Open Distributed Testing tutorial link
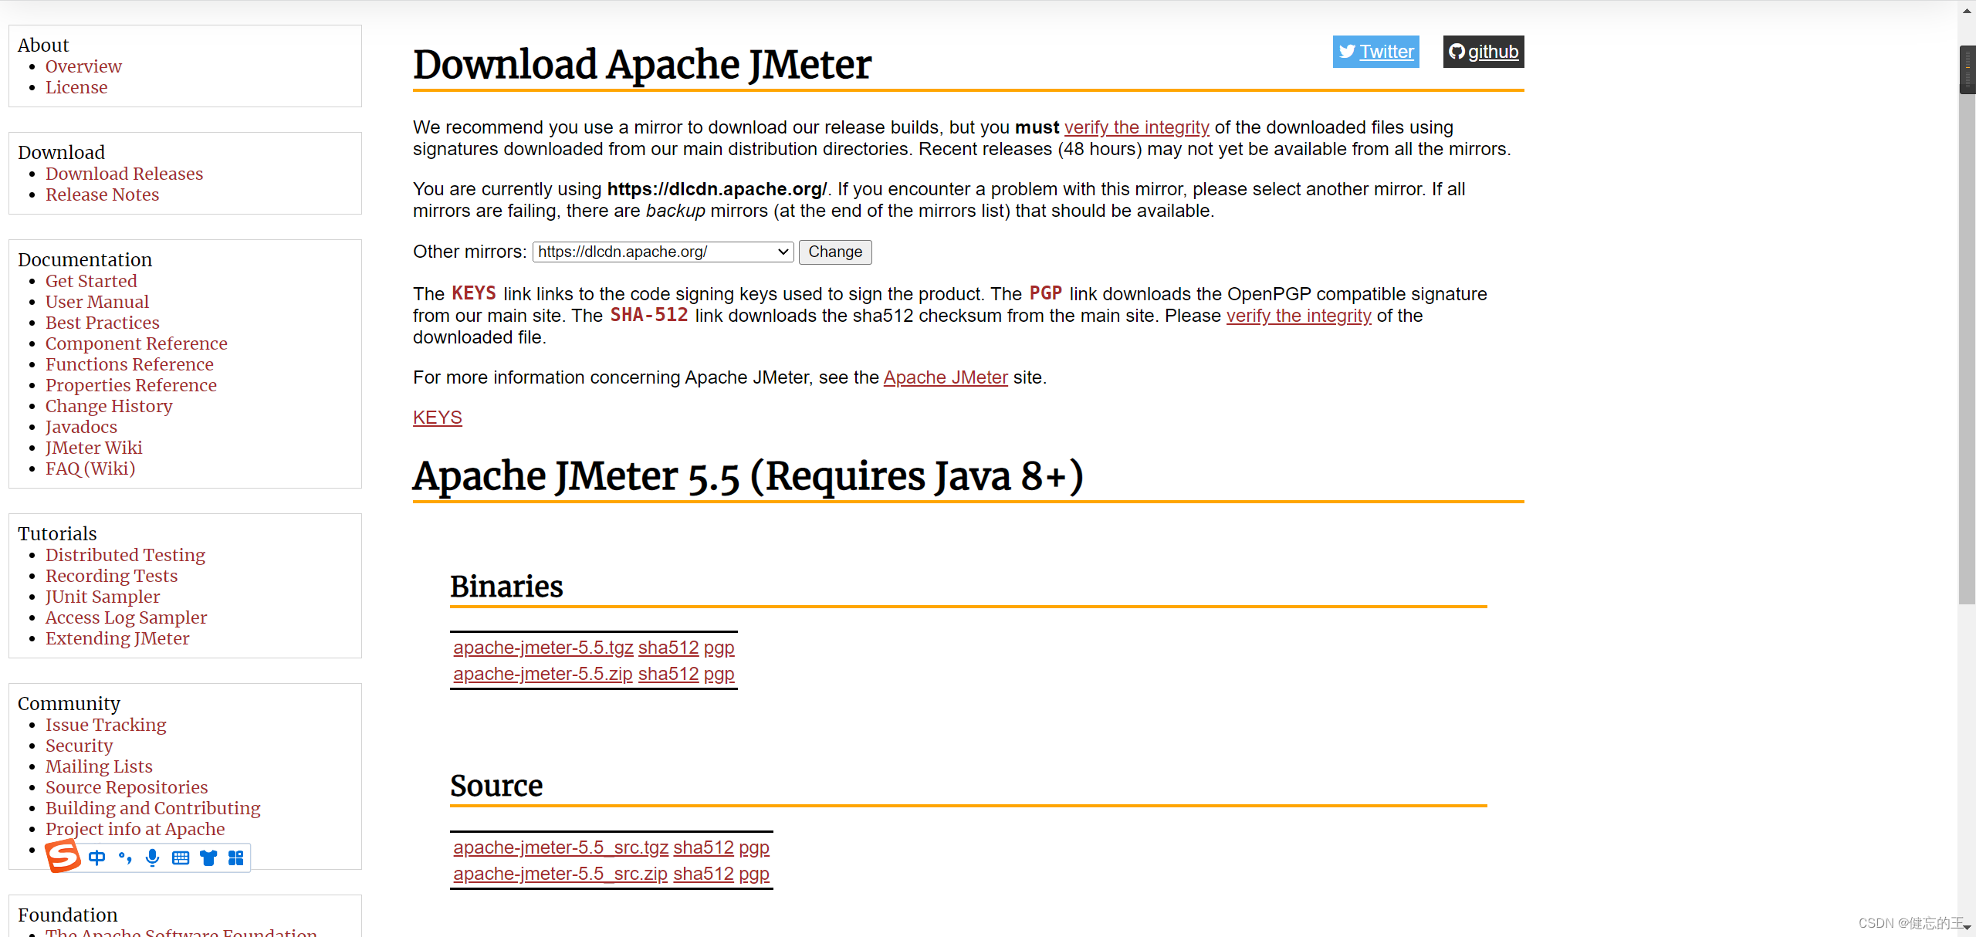The image size is (1976, 937). pyautogui.click(x=125, y=555)
